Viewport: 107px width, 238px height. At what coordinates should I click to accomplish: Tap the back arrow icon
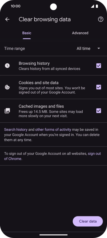[x=7, y=19]
